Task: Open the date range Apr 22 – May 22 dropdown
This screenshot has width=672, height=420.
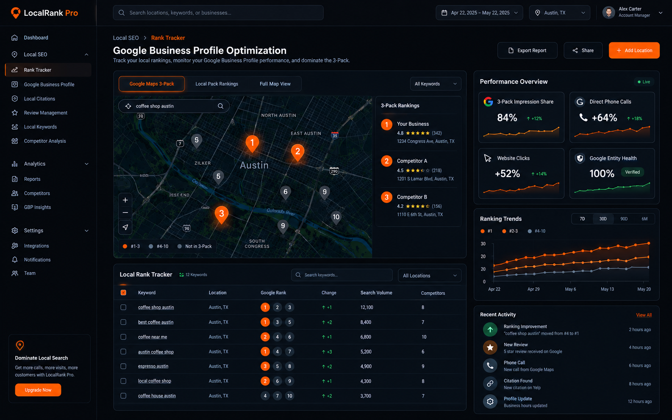Action: click(479, 13)
